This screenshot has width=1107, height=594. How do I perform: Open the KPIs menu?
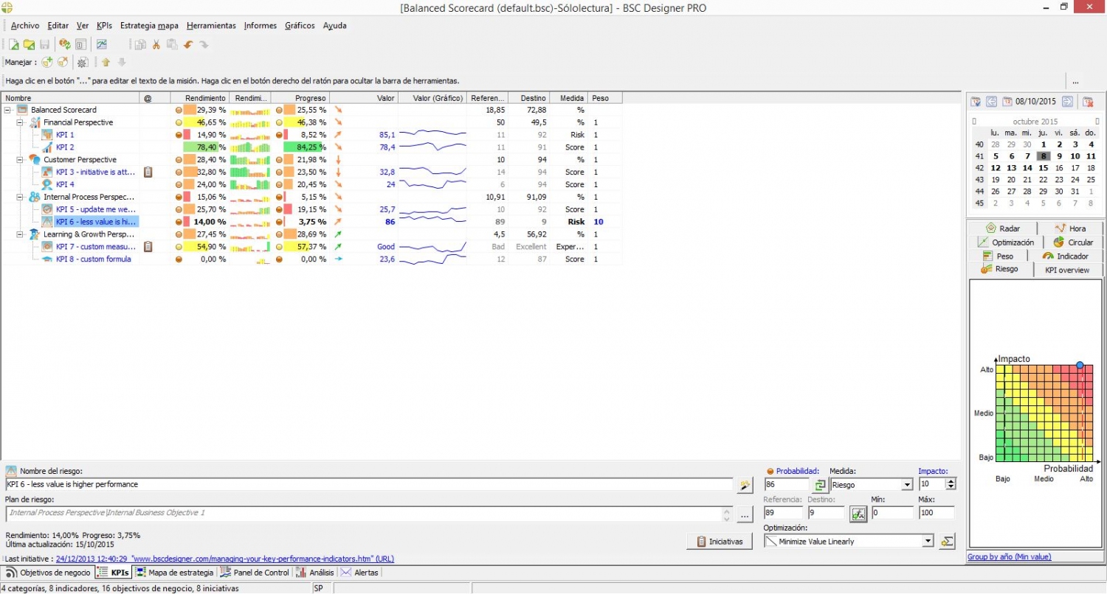coord(104,26)
